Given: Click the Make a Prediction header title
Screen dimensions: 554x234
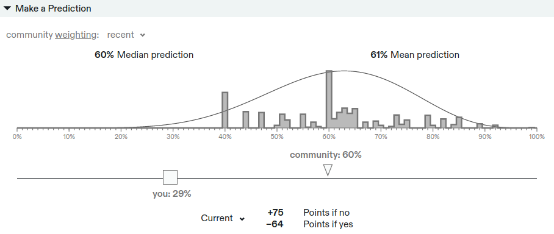Looking at the screenshot, I should (x=53, y=9).
